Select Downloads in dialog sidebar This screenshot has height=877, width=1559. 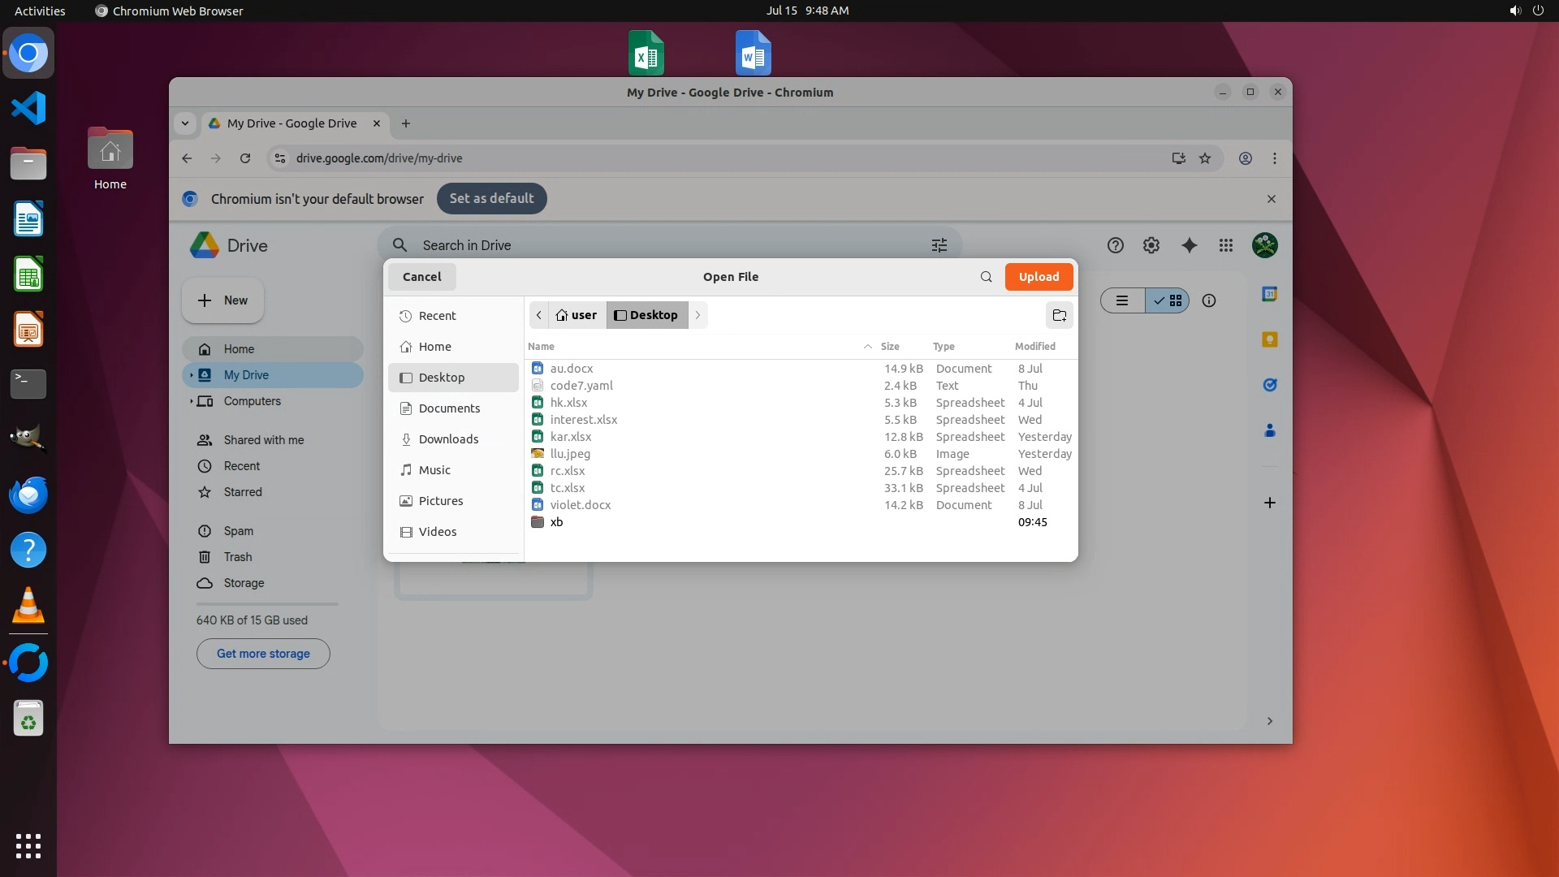tap(448, 439)
